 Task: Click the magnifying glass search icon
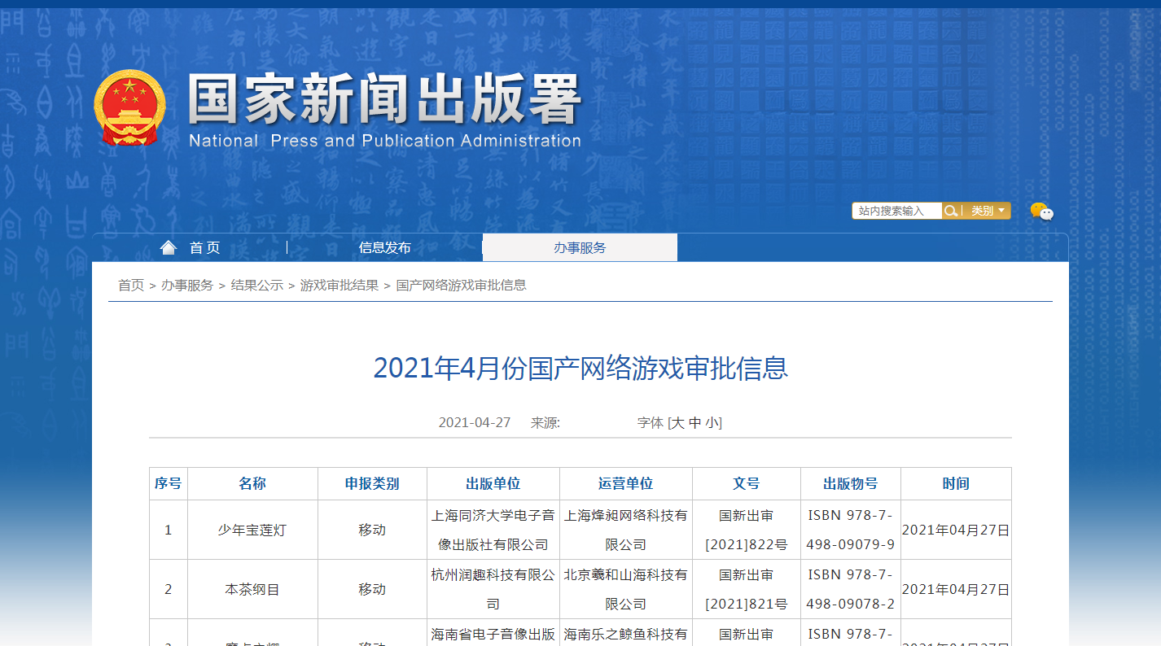point(950,211)
